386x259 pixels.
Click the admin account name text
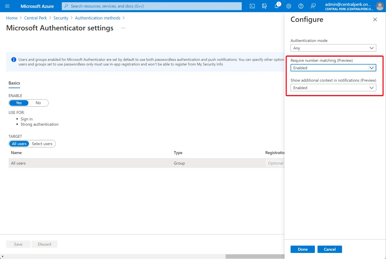click(x=348, y=4)
